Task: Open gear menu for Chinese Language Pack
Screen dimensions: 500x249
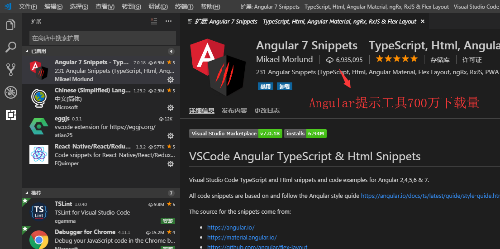Action: tap(171, 108)
